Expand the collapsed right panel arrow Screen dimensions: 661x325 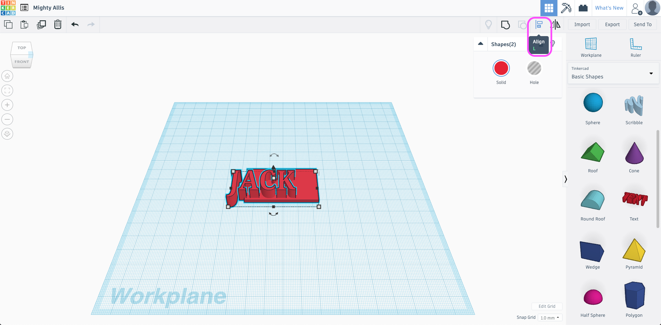pos(566,179)
